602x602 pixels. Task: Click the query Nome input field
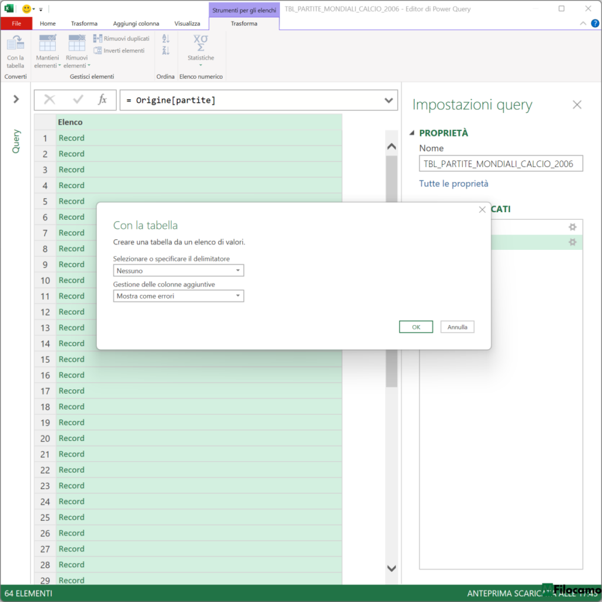click(x=501, y=163)
